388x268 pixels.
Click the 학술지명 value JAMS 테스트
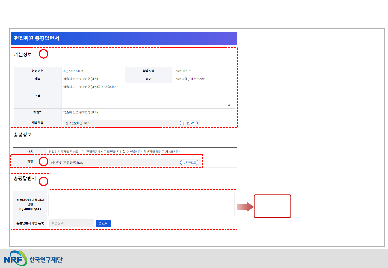coord(182,71)
